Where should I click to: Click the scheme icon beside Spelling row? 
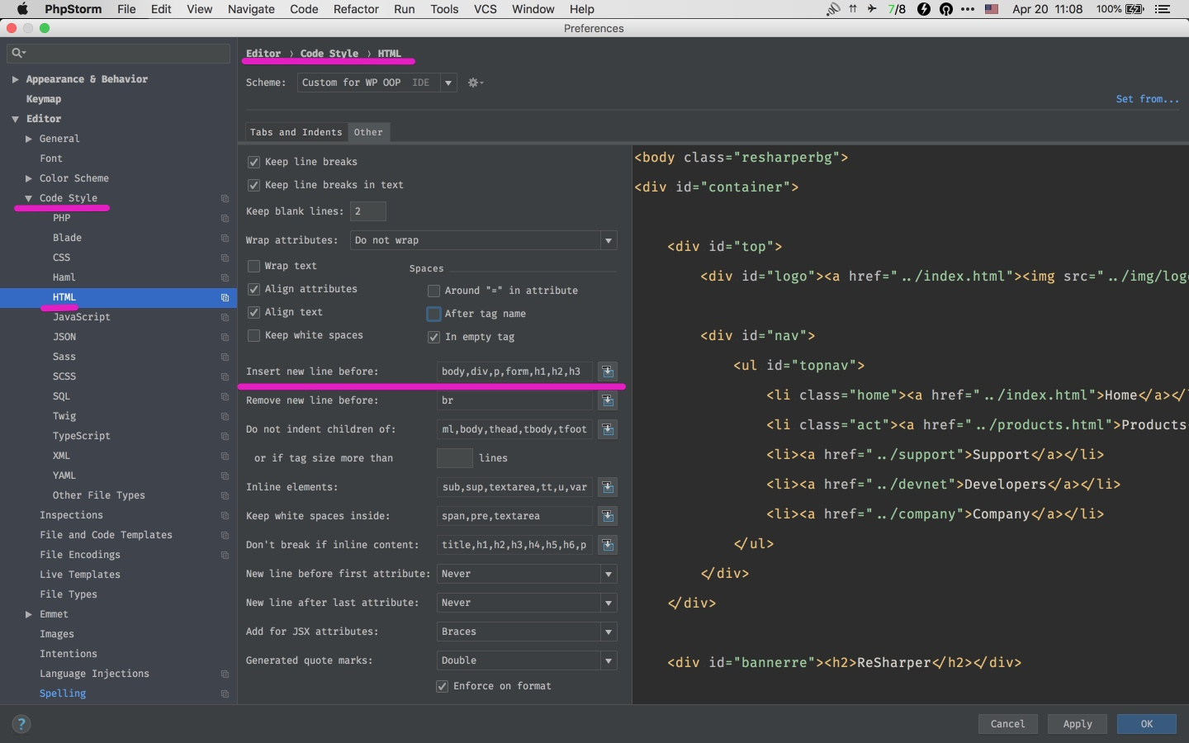click(225, 693)
